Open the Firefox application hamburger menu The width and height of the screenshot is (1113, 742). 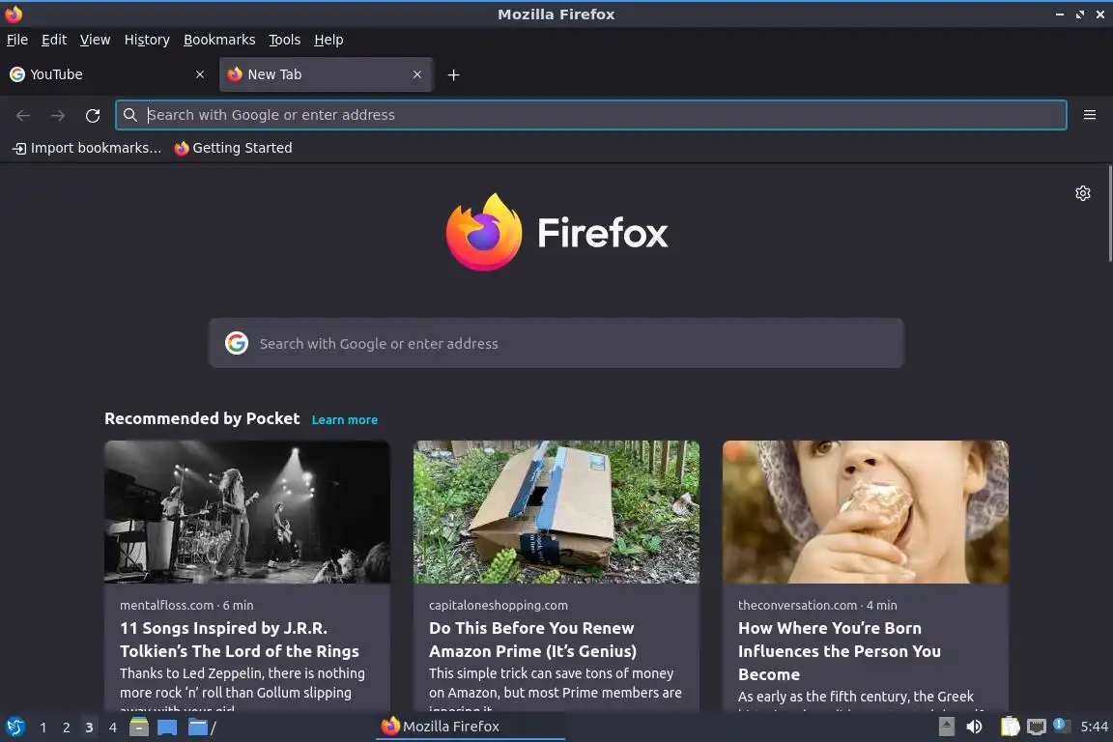pos(1090,115)
